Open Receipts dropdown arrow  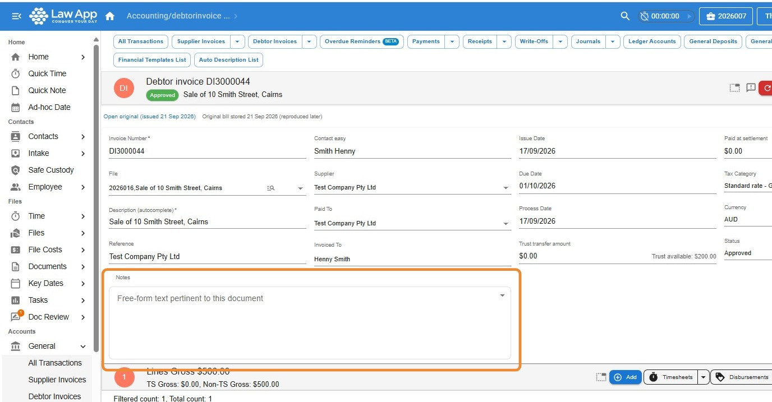click(x=504, y=41)
